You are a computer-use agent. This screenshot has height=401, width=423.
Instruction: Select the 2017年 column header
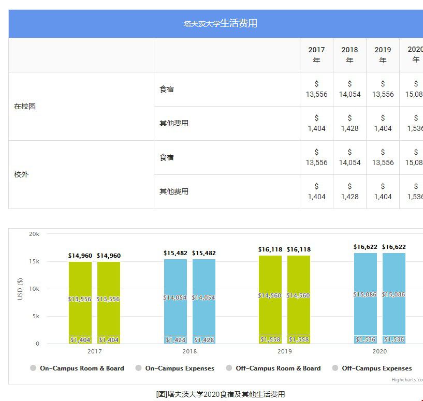(316, 55)
